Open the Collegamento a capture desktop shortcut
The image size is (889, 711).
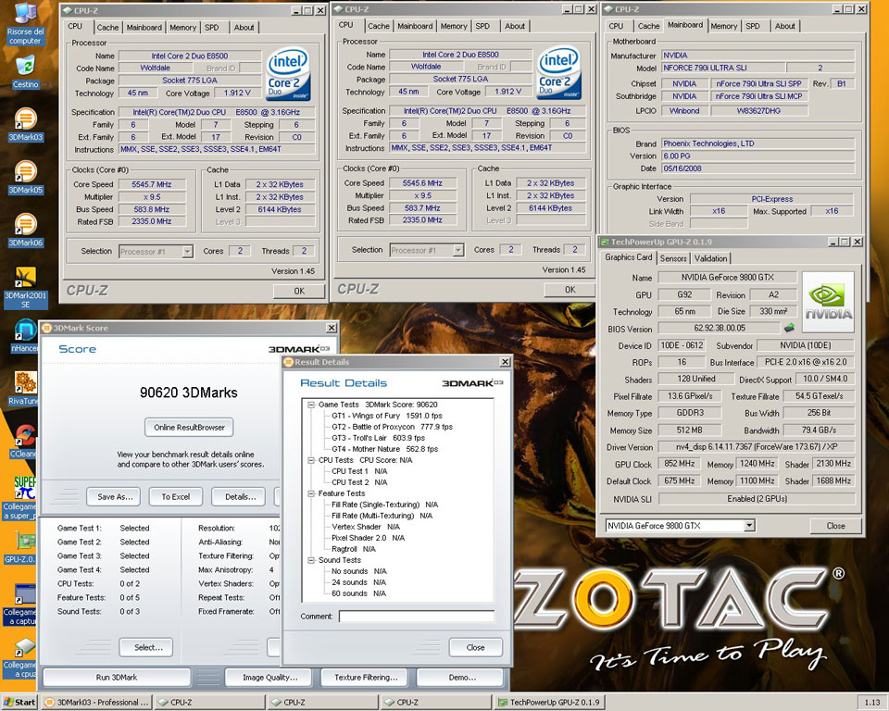pos(21,604)
